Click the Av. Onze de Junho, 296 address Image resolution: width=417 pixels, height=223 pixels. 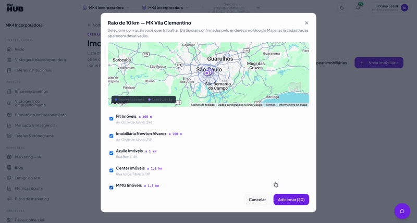[x=134, y=122]
